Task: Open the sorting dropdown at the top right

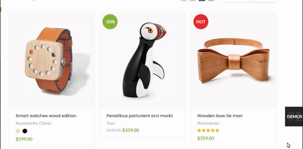Action: 249,1
